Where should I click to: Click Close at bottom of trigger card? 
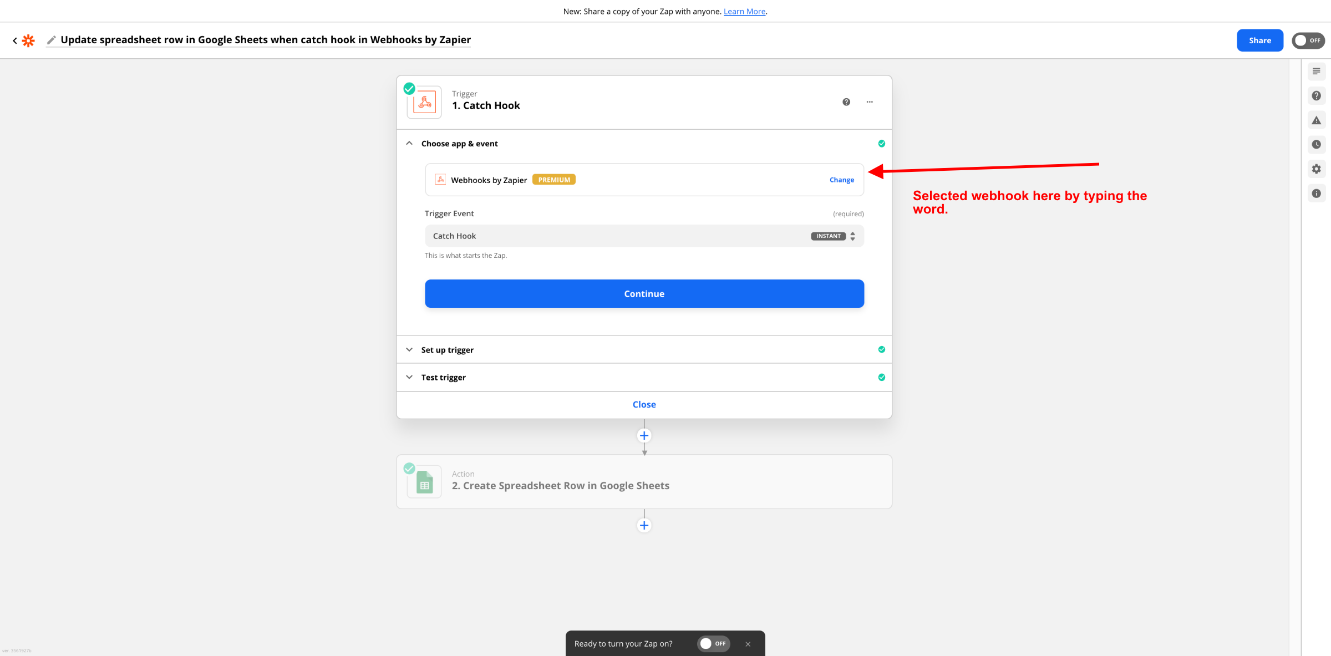[x=644, y=405]
